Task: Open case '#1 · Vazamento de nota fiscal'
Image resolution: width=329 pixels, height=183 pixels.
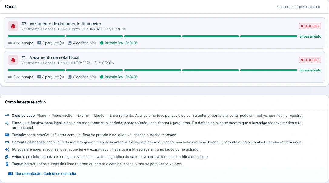Action: pos(164,67)
